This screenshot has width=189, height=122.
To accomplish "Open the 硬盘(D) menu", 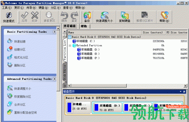I will pos(44,8).
